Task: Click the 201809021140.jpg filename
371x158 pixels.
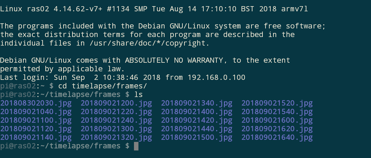Action: 36,137
